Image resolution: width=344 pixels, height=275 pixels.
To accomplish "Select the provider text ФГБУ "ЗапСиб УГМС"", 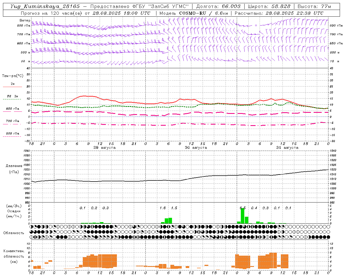I will coord(161,6).
